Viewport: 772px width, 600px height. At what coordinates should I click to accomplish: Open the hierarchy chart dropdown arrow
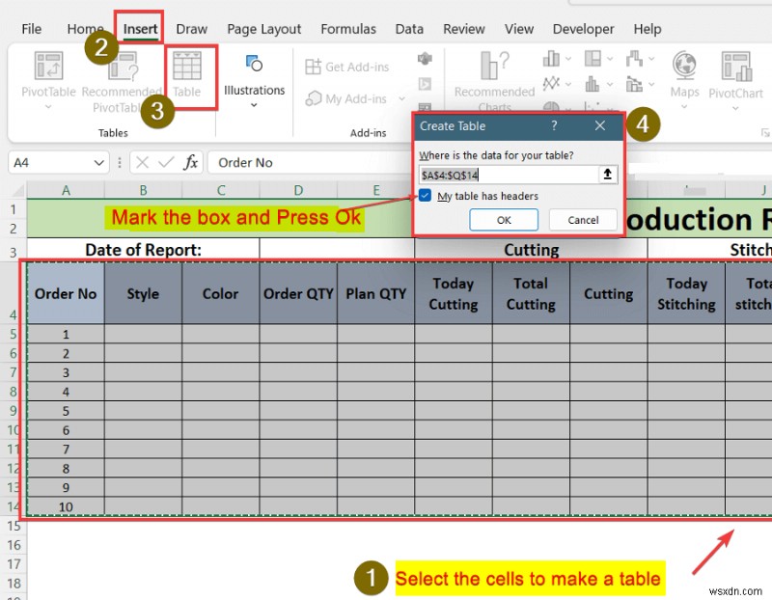pyautogui.click(x=610, y=58)
